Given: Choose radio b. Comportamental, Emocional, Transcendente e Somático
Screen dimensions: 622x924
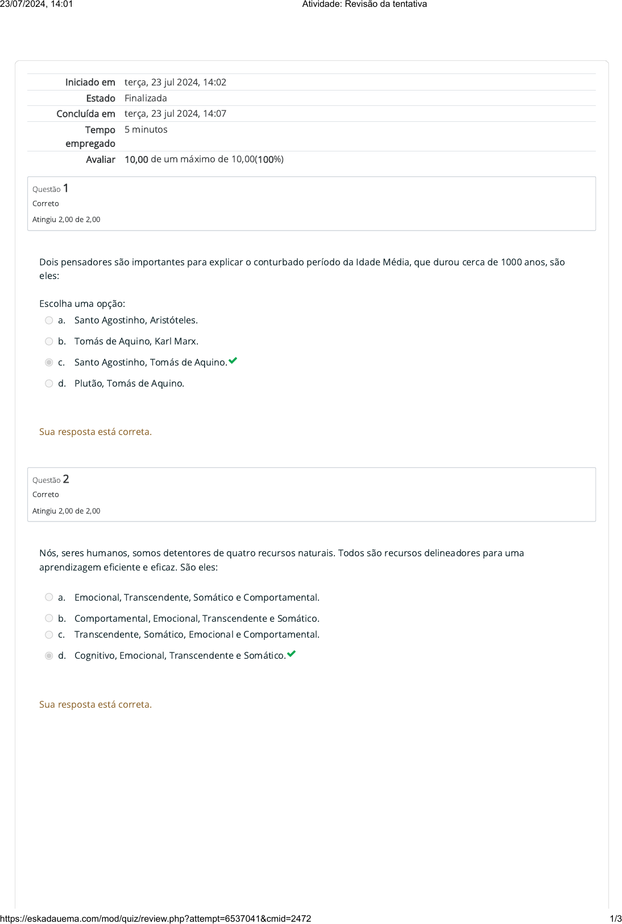Looking at the screenshot, I should [x=49, y=618].
